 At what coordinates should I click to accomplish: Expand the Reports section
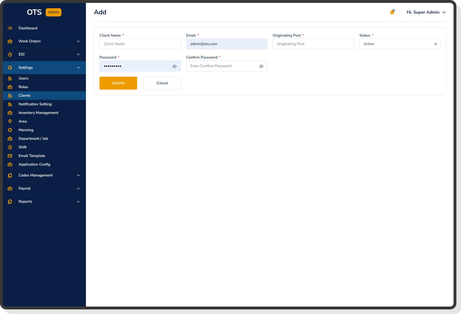[x=78, y=201]
